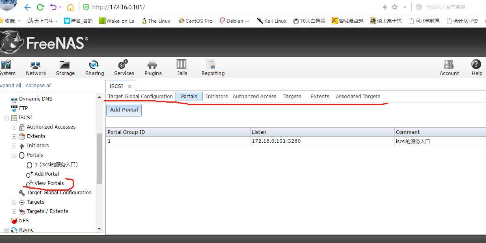Viewport: 486px width, 243px height.
Task: Open Kali Linux bookmark
Action: click(x=272, y=21)
